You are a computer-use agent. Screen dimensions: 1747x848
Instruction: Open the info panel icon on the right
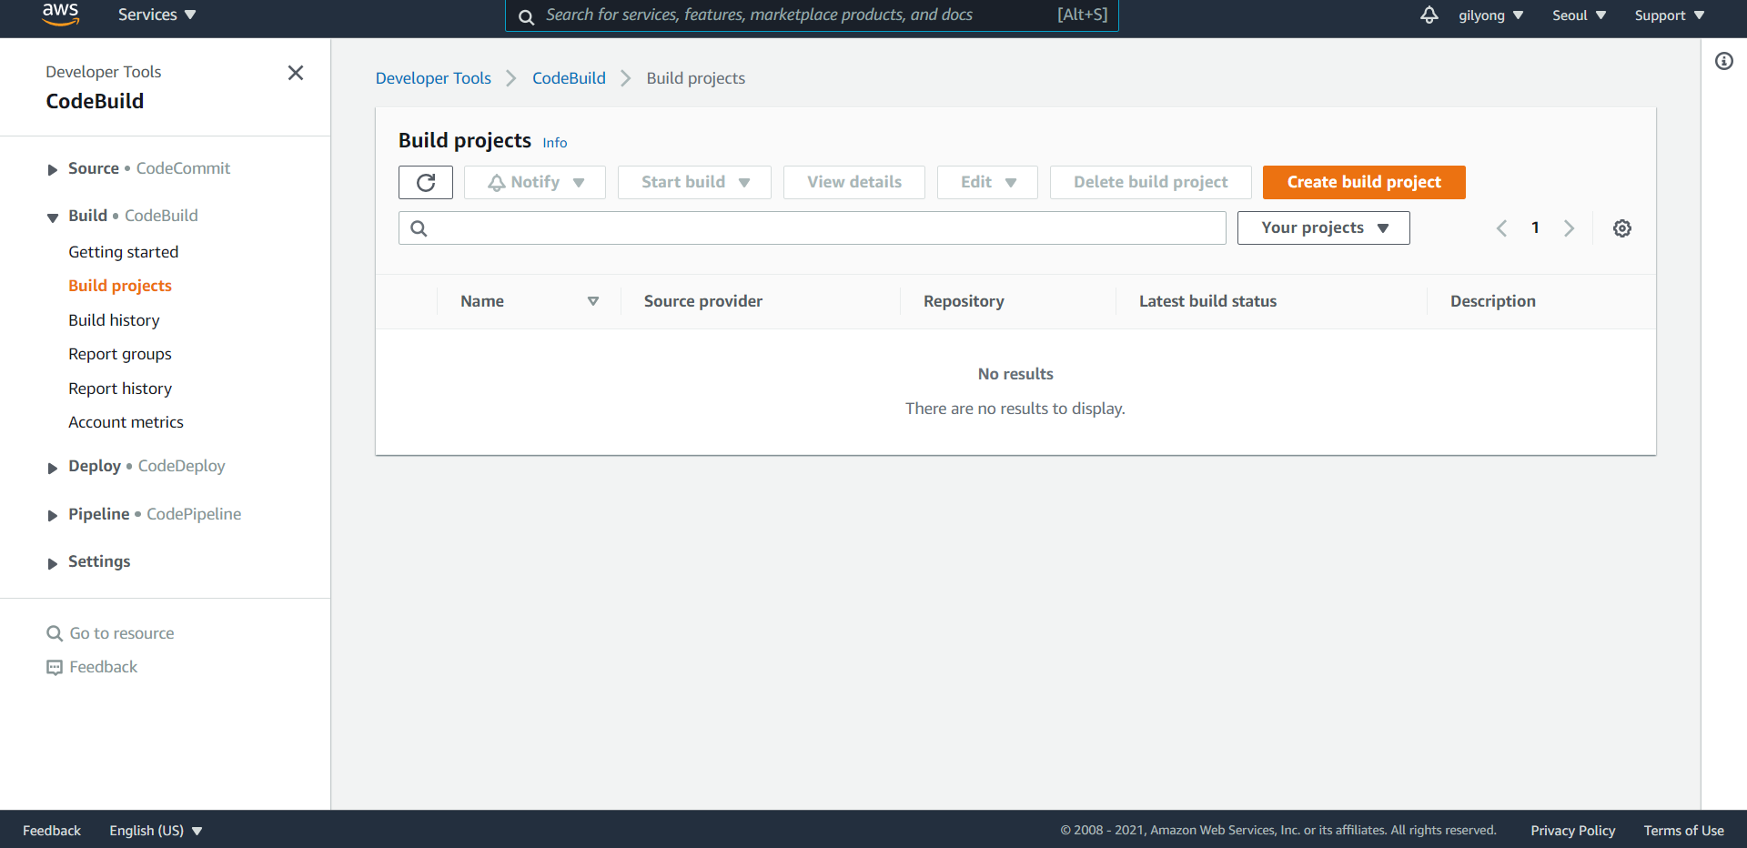[1723, 61]
